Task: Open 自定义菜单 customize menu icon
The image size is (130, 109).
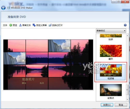Action: click(34, 25)
